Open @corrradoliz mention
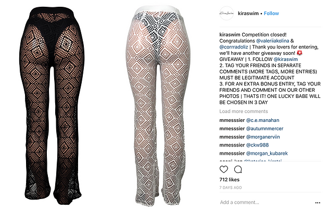328x211 pixels. pos(234,47)
